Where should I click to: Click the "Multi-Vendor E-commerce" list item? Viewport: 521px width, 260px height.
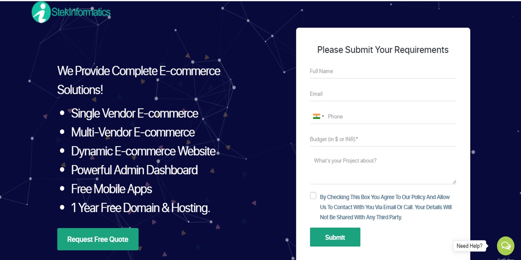click(133, 132)
